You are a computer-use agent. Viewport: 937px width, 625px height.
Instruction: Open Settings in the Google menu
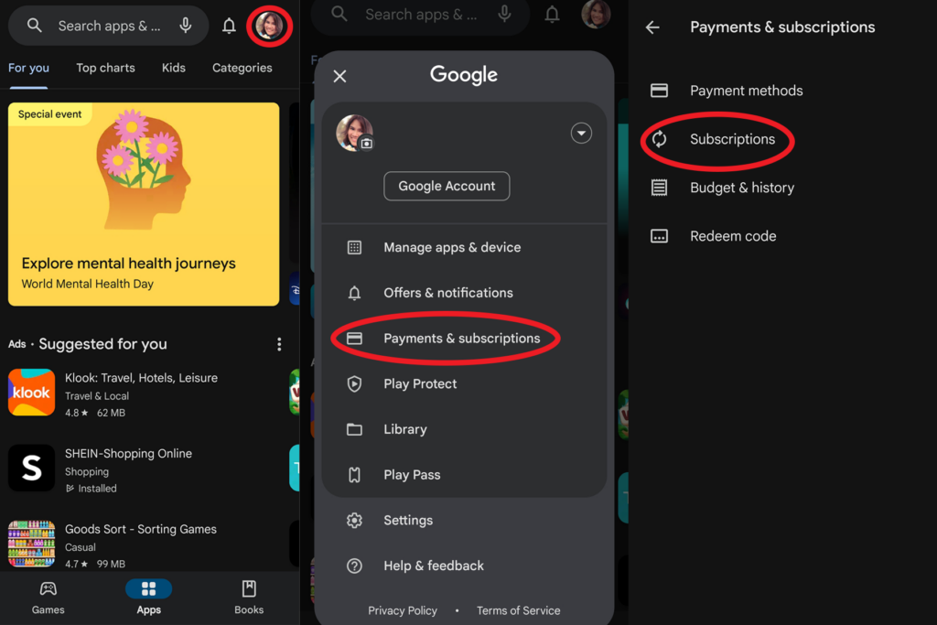[408, 520]
